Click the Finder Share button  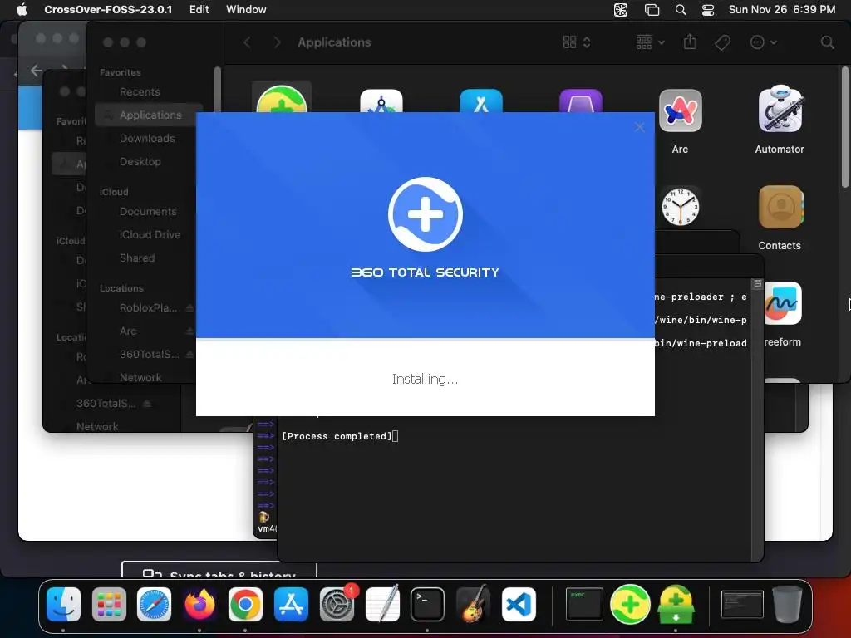[x=690, y=42]
